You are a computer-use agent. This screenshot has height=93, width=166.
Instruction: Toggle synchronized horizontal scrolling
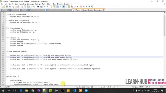54,6
